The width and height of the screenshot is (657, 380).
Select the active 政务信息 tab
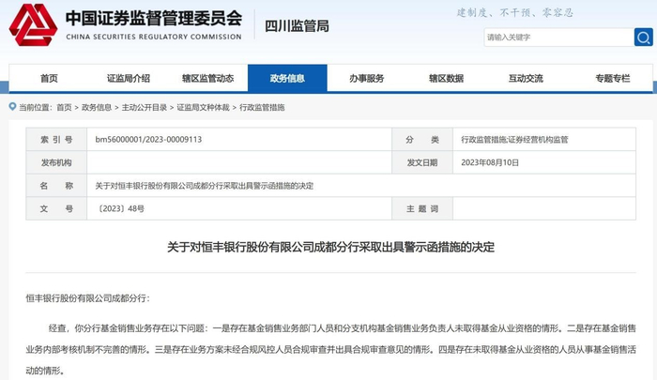coord(287,79)
